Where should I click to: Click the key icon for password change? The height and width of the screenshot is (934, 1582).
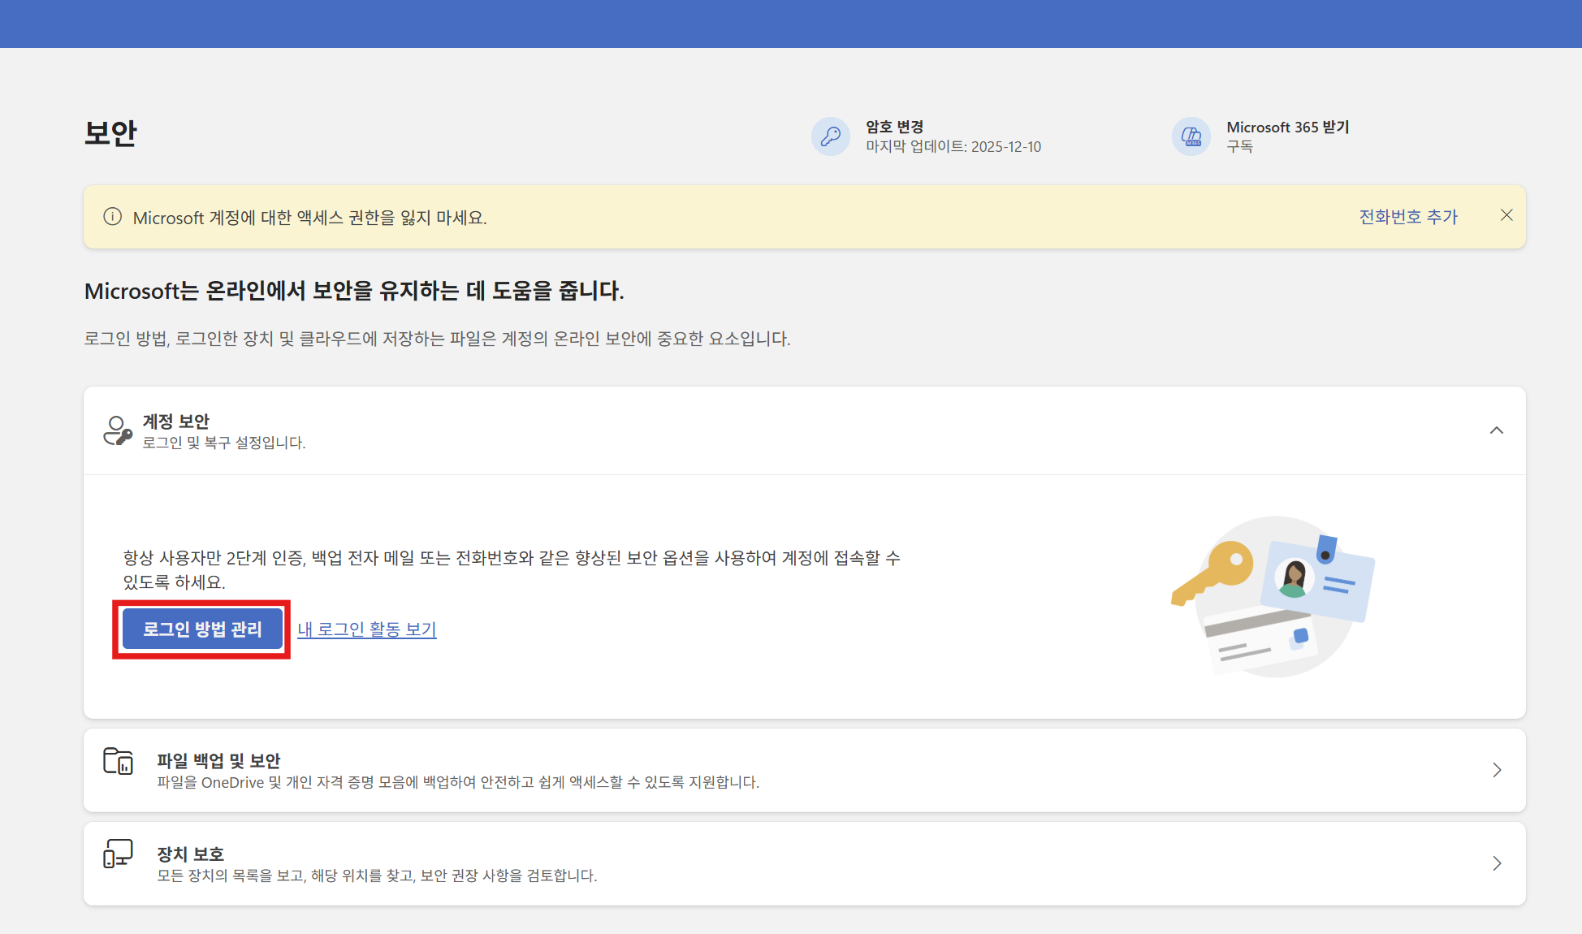pos(830,136)
